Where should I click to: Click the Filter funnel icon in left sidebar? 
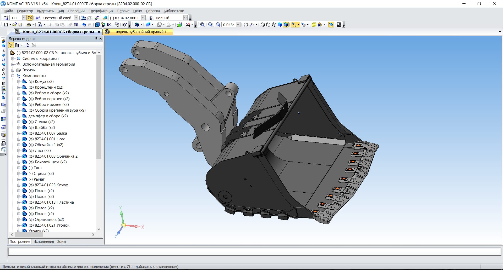(4, 78)
